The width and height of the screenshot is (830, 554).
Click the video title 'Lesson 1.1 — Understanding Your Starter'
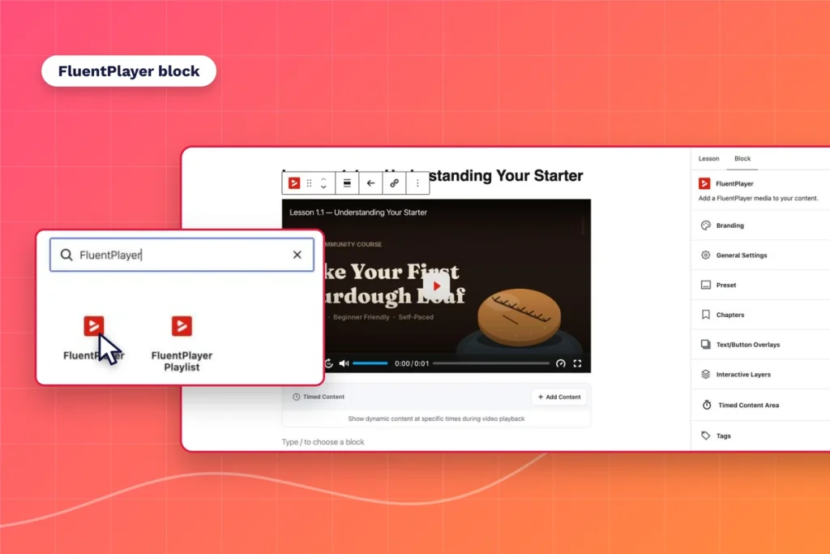(357, 213)
